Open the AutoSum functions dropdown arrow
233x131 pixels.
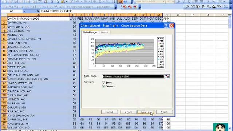point(103,1)
